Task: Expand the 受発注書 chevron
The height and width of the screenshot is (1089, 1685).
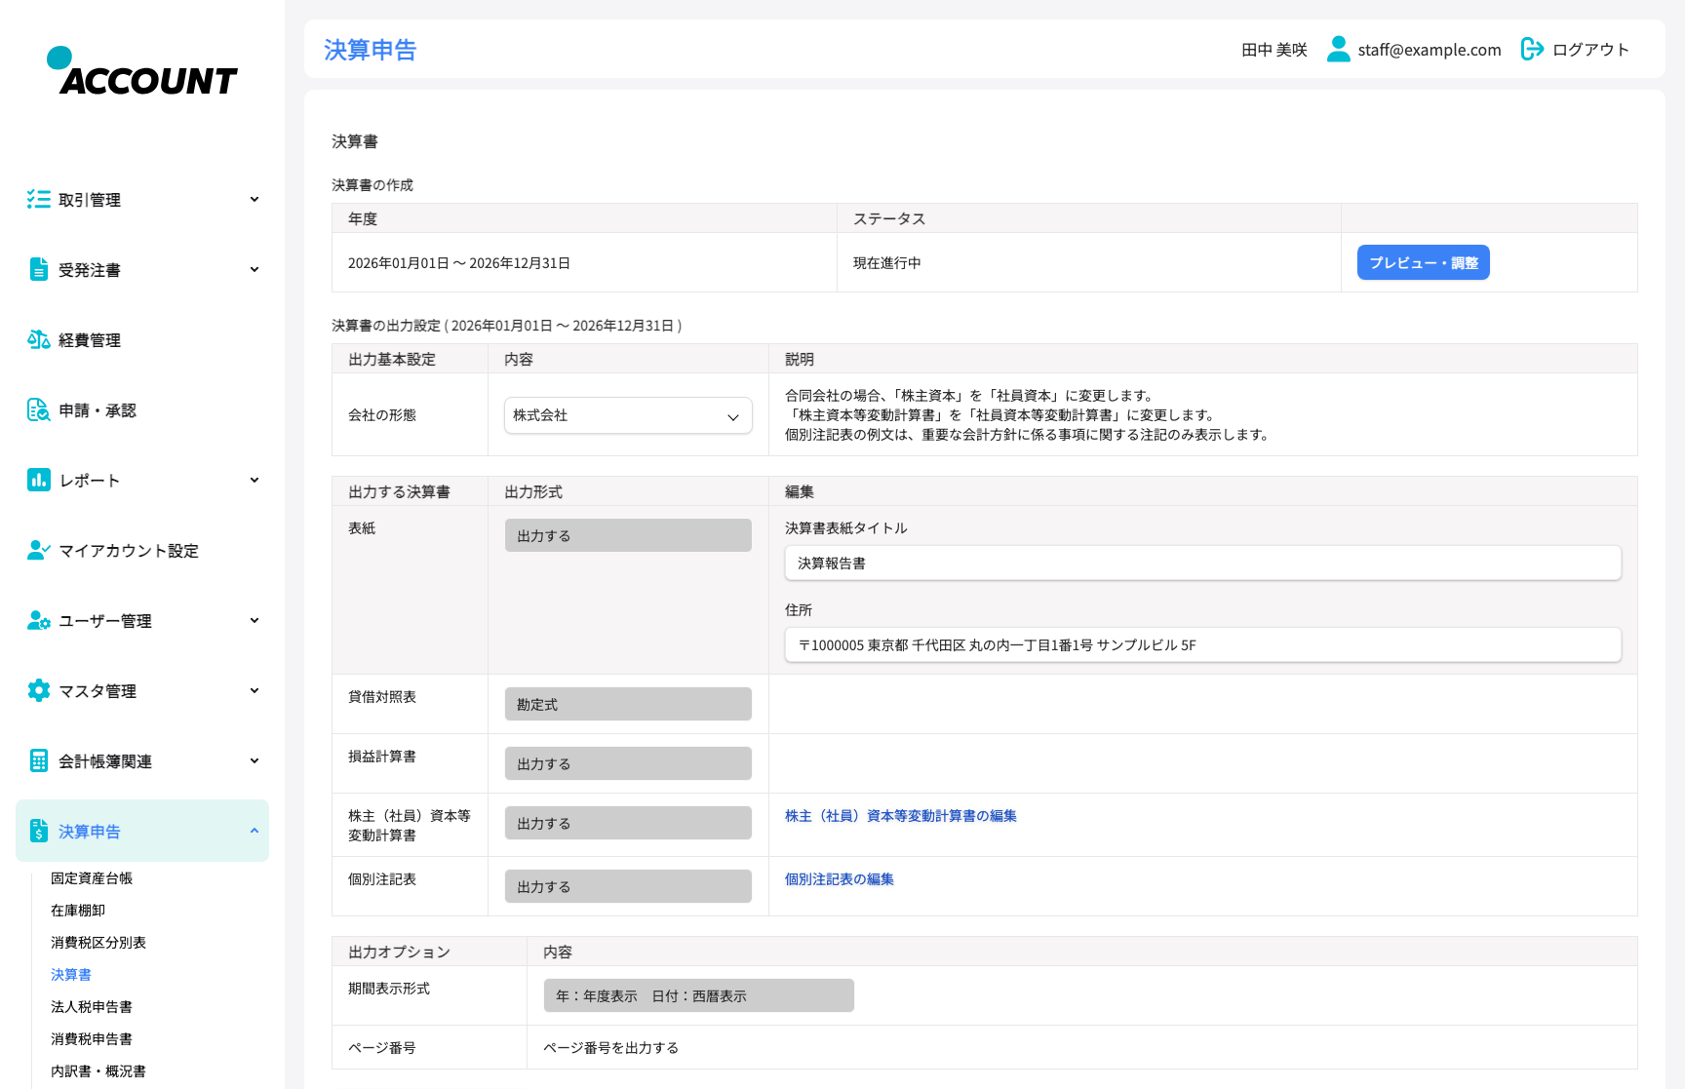Action: click(x=255, y=270)
